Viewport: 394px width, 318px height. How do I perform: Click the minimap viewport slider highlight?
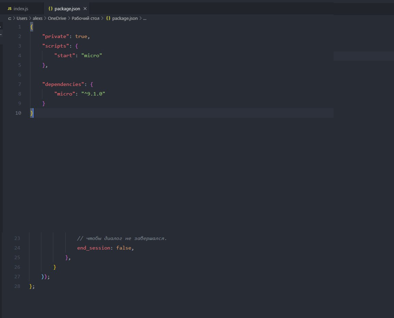[364, 56]
